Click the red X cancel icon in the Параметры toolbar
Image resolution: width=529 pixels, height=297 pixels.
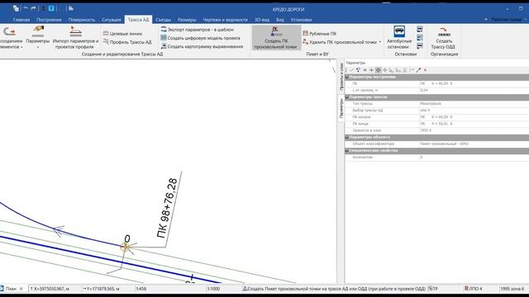click(x=425, y=70)
